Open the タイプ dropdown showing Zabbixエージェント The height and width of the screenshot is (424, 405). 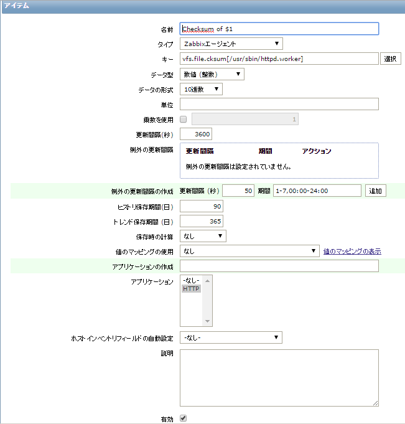click(231, 44)
